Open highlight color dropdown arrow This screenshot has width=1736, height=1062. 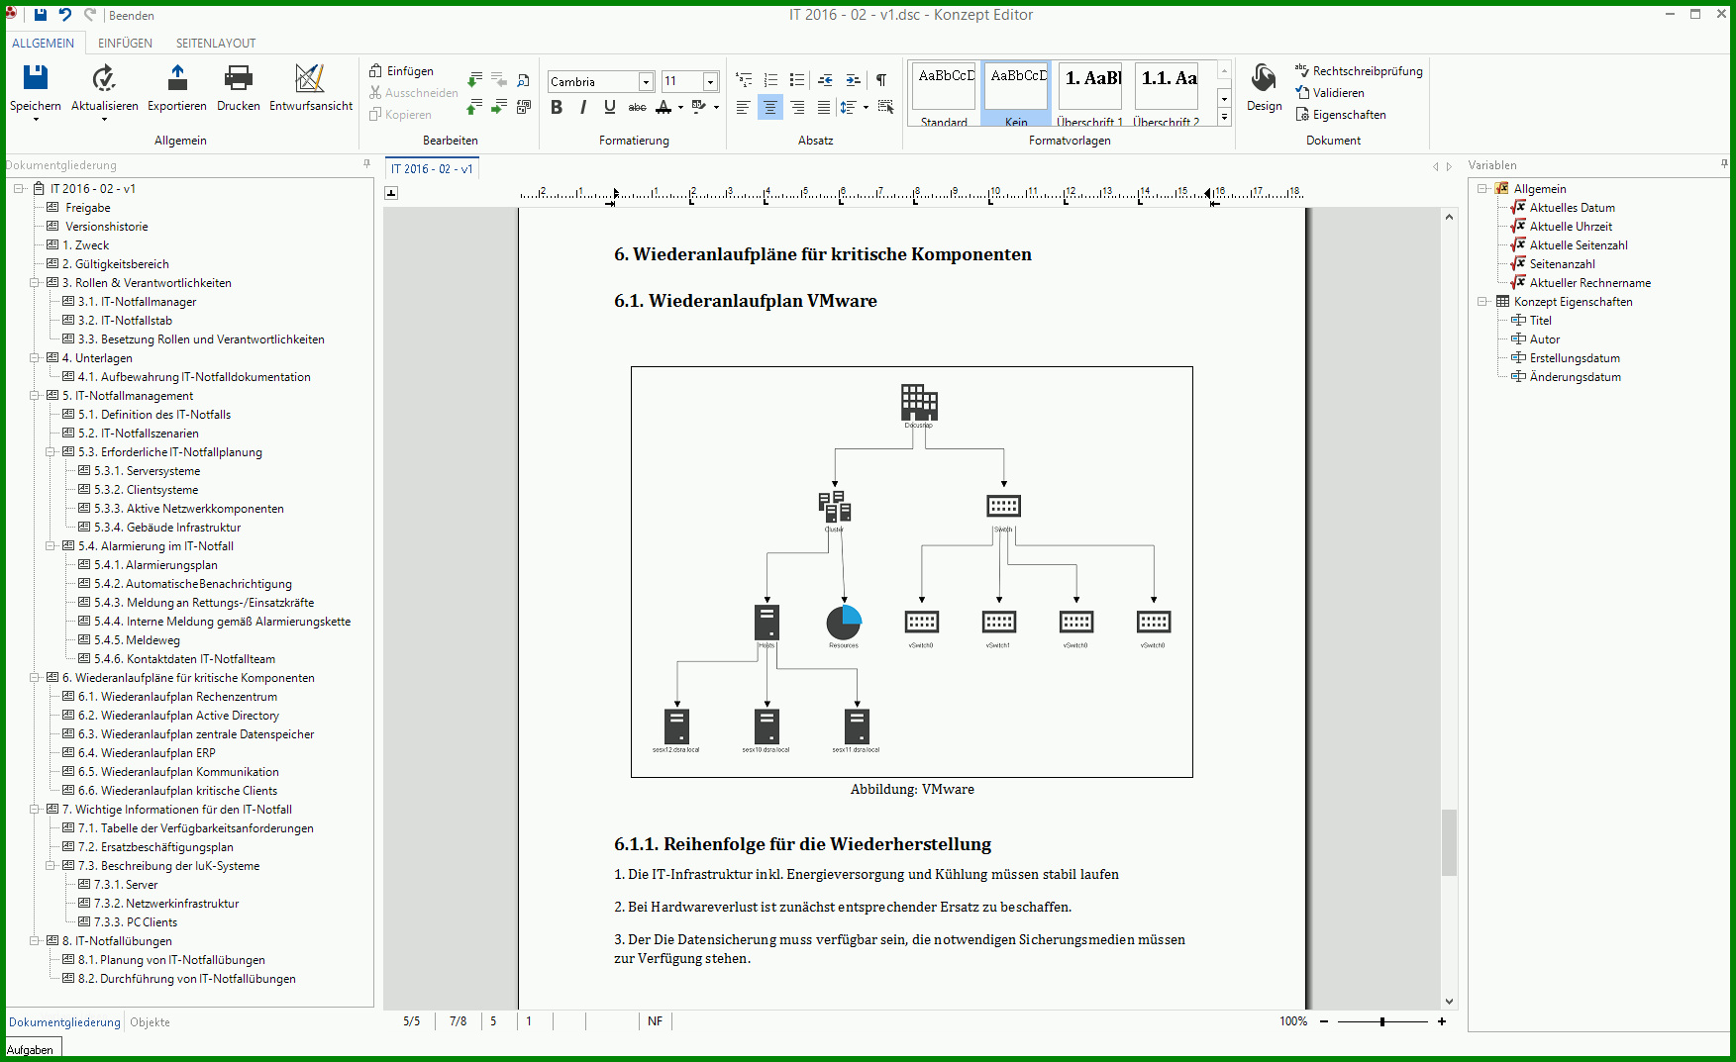tap(716, 108)
